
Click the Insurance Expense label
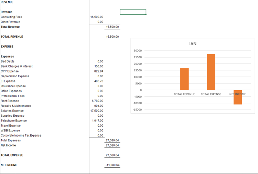[13, 86]
